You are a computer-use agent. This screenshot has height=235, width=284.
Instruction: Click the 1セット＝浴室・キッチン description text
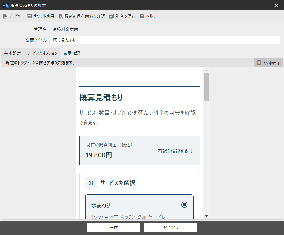(128, 217)
